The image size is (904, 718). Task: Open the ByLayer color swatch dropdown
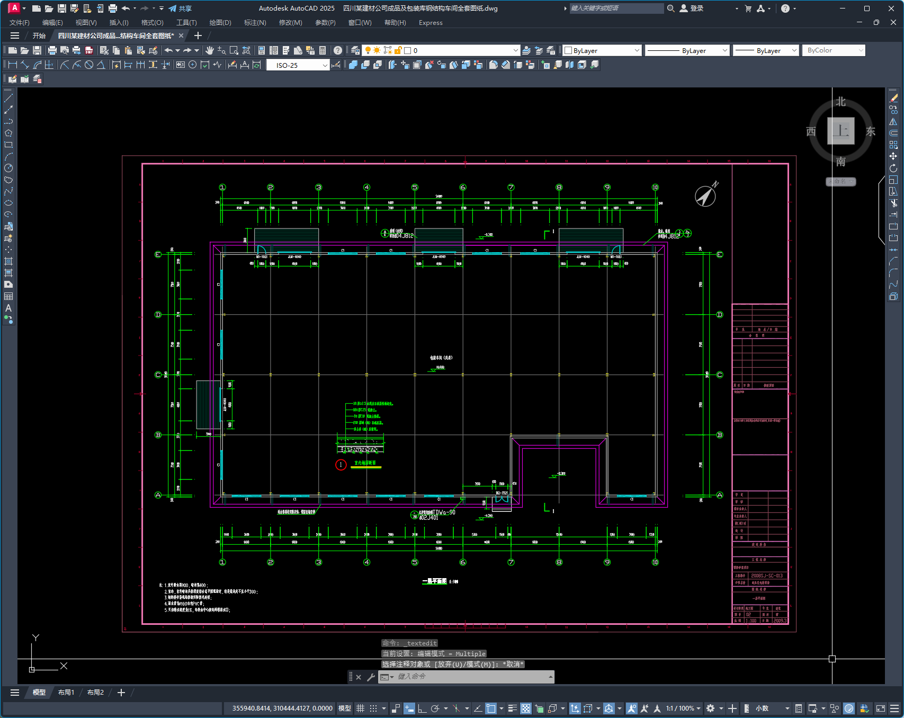click(602, 50)
